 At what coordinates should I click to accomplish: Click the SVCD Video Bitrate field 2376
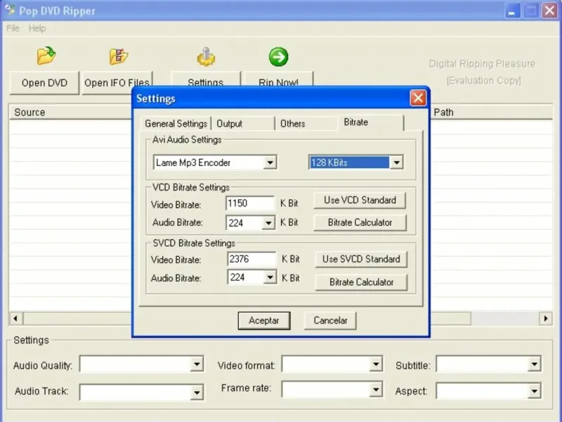[x=251, y=259]
